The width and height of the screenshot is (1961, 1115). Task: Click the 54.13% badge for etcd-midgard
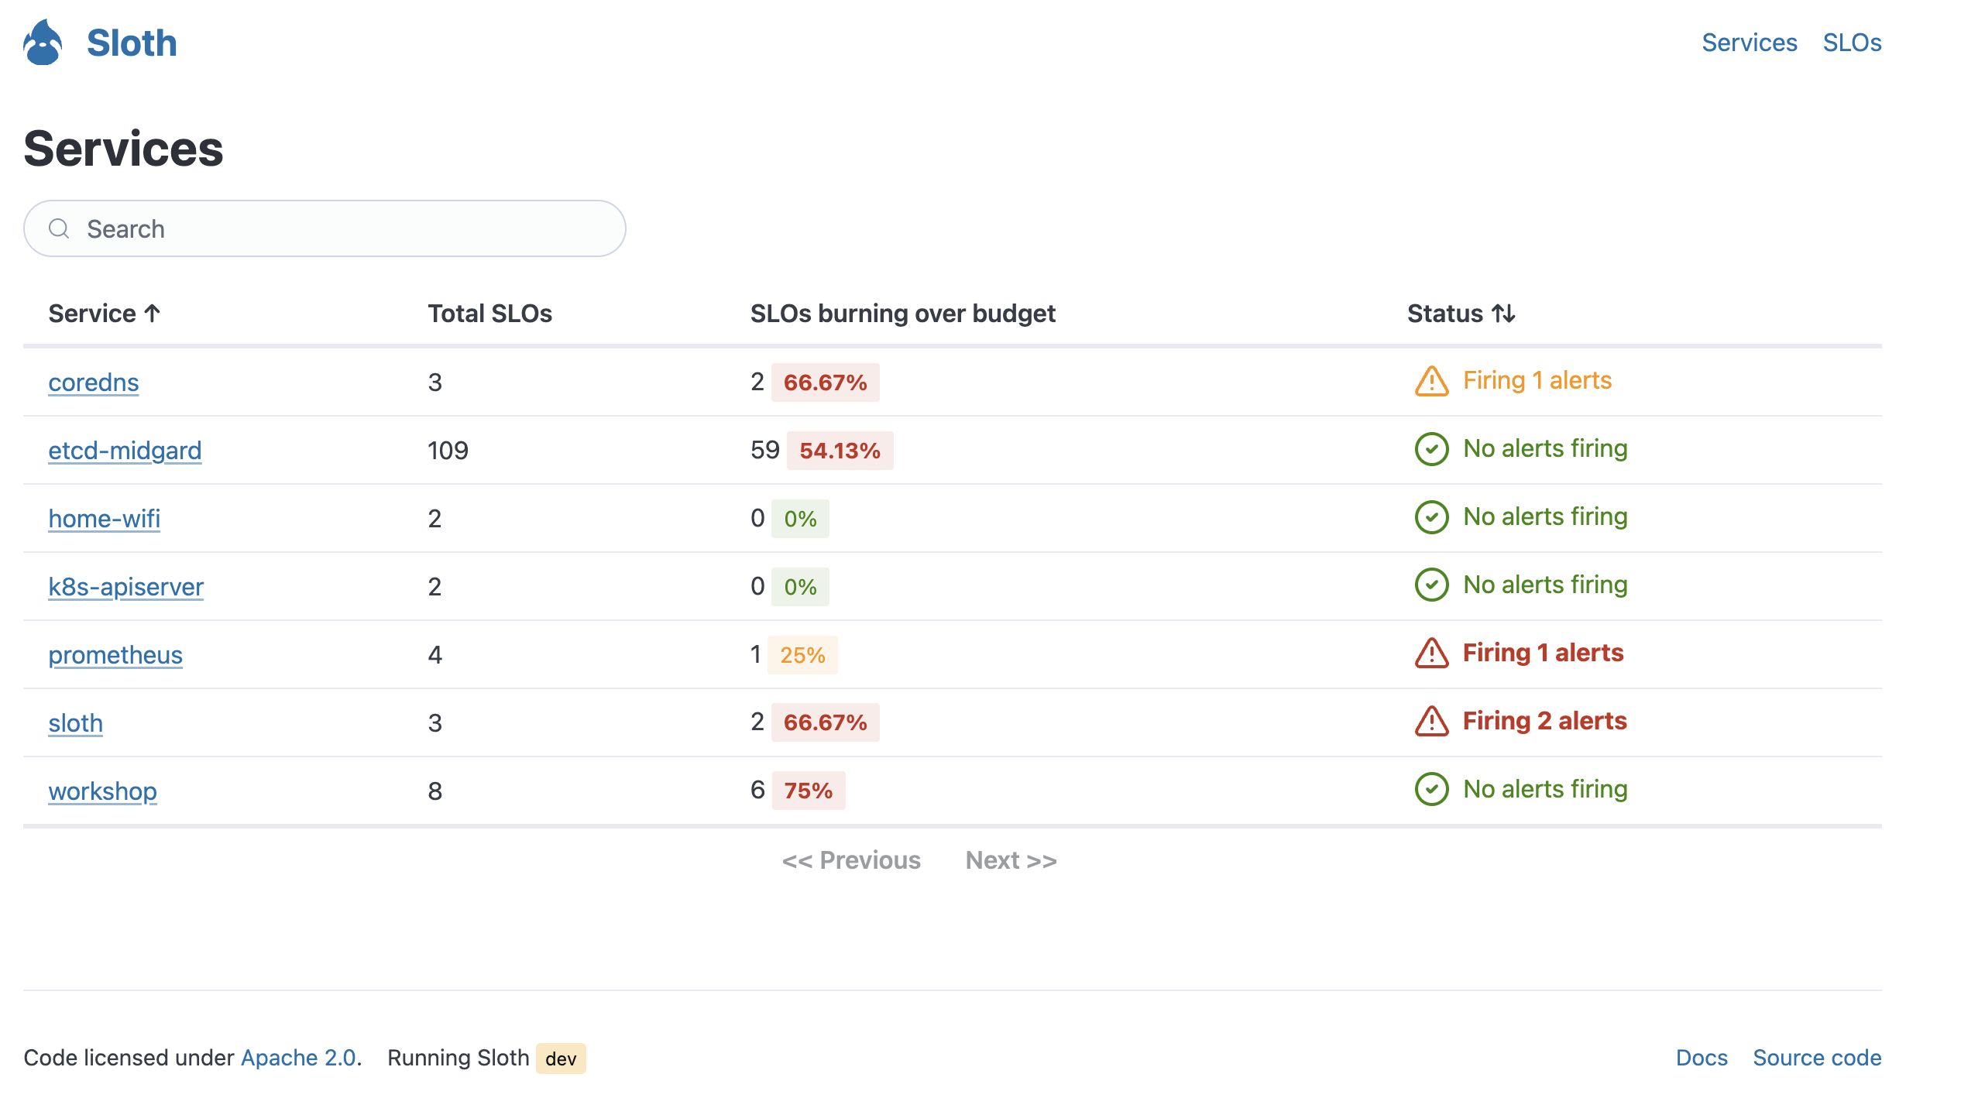840,451
